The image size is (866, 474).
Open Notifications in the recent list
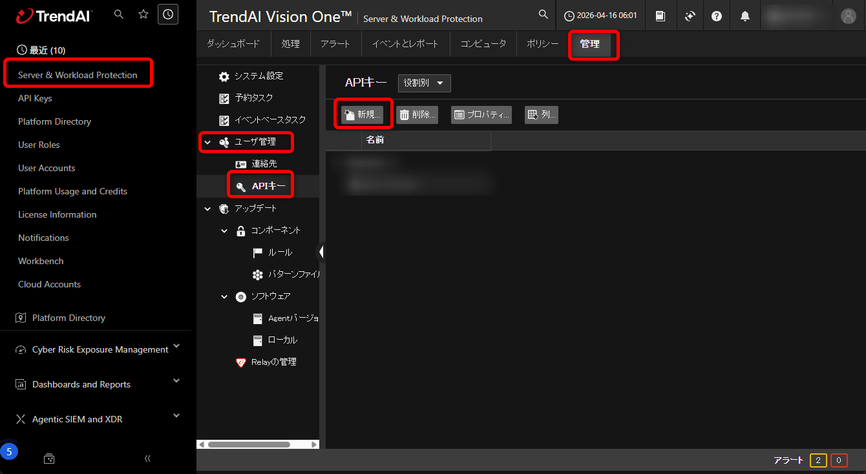(43, 238)
